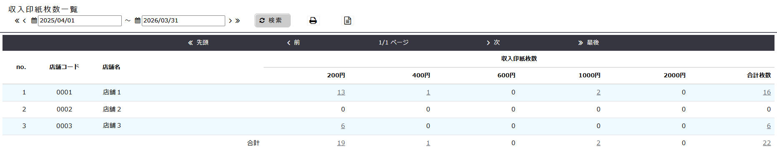Click the 200円 column header

[x=336, y=75]
